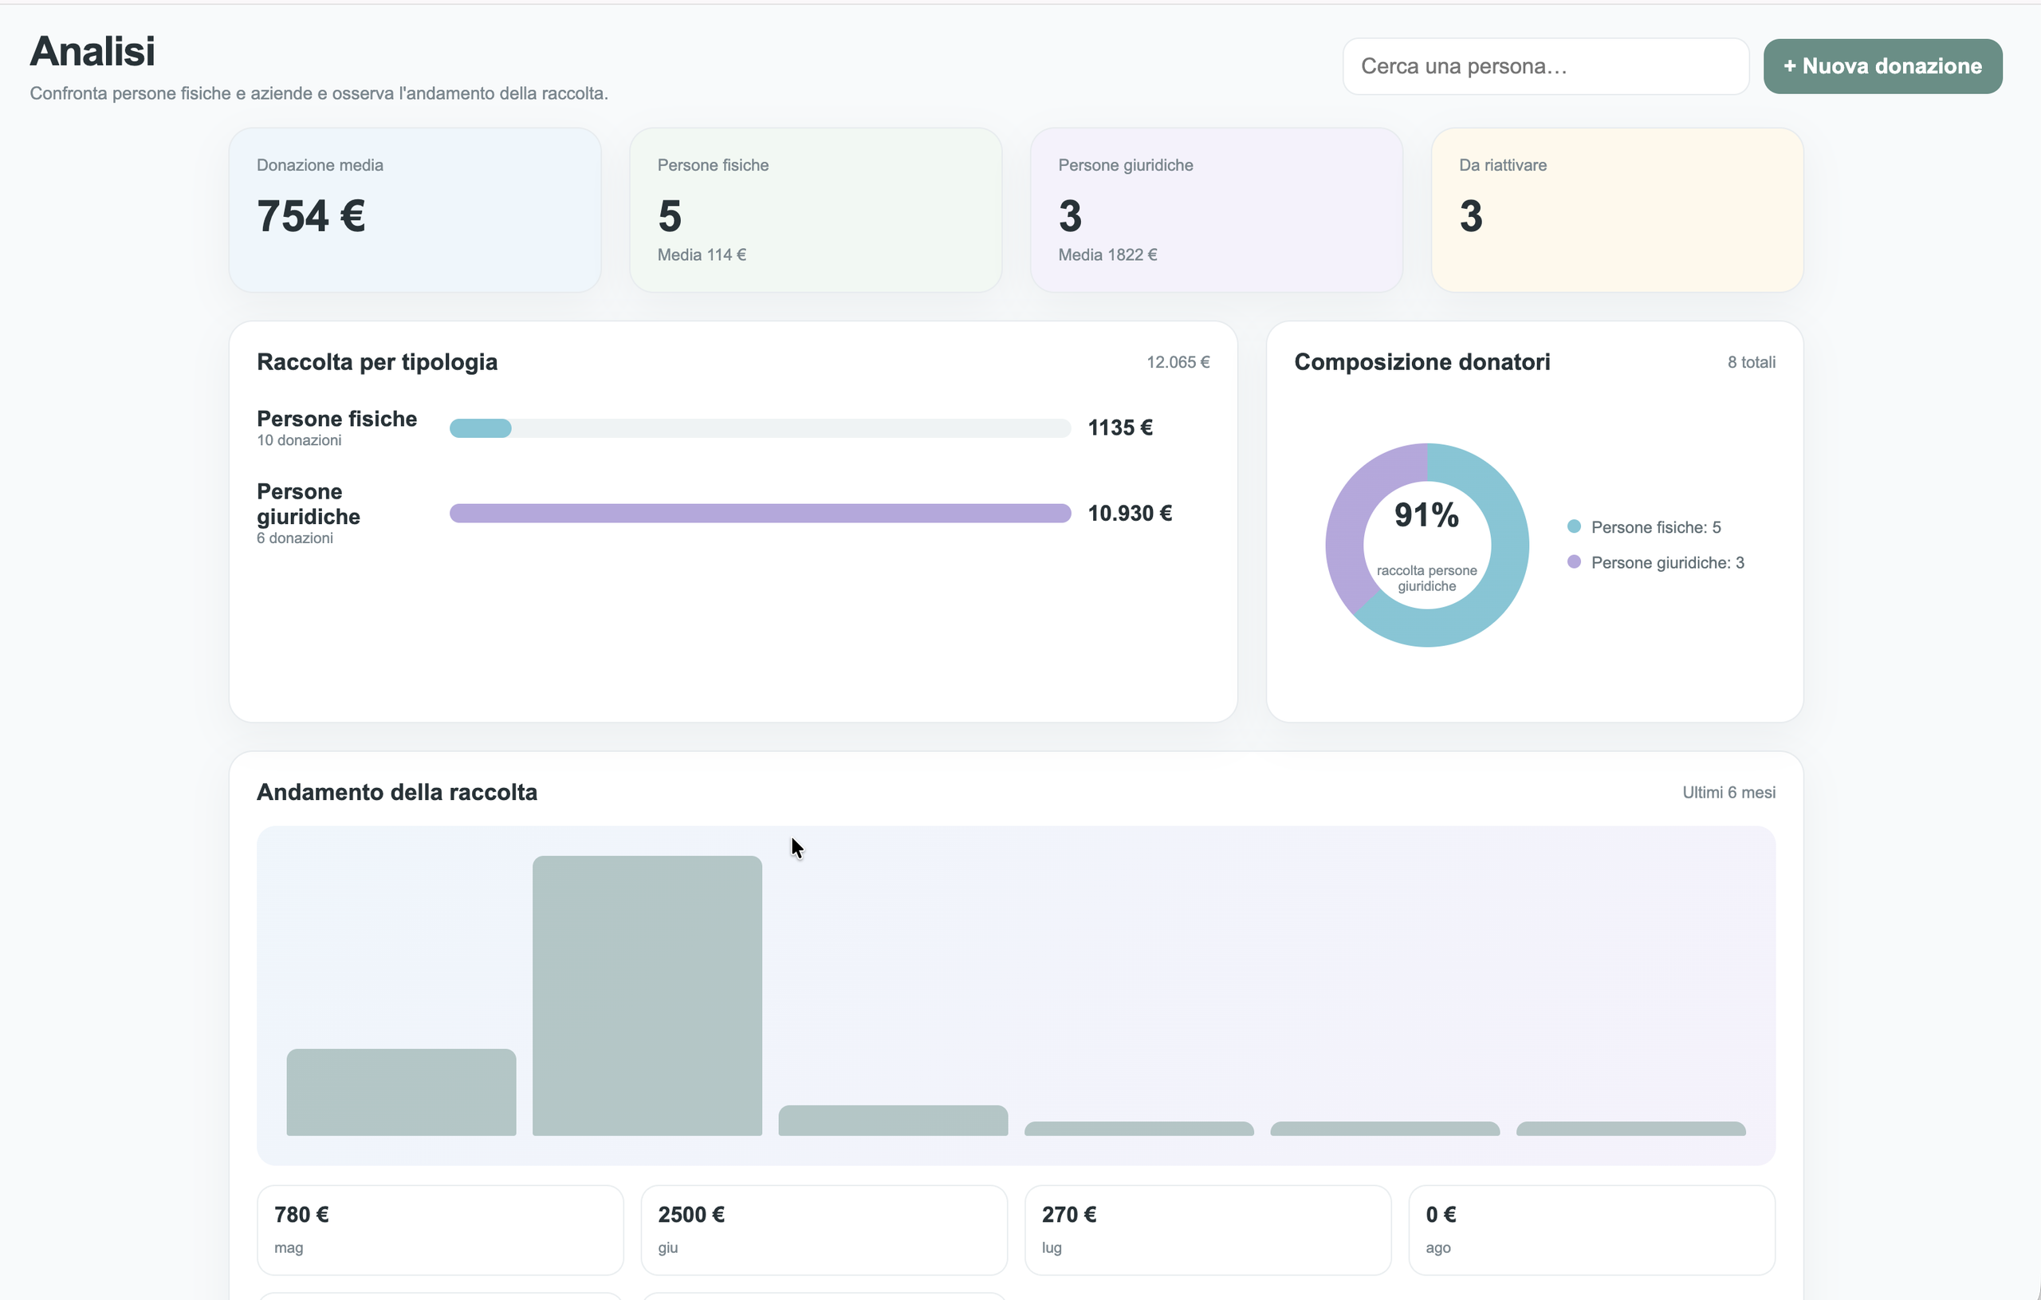Open the Da riattivare card
2041x1300 pixels.
pos(1617,211)
